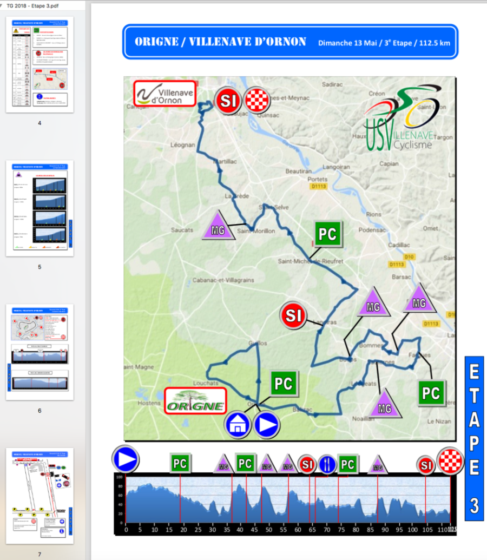Click the fork and knife feed zone icon
Viewport: 487px width, 560px height.
(327, 465)
